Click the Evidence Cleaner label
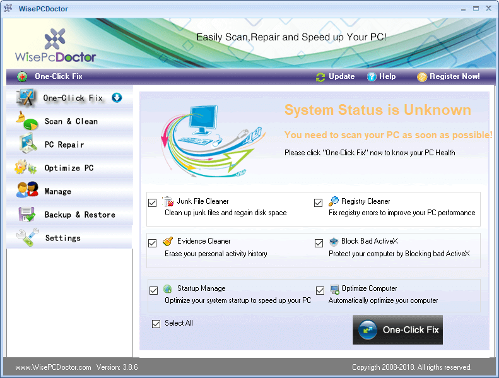 pos(204,241)
